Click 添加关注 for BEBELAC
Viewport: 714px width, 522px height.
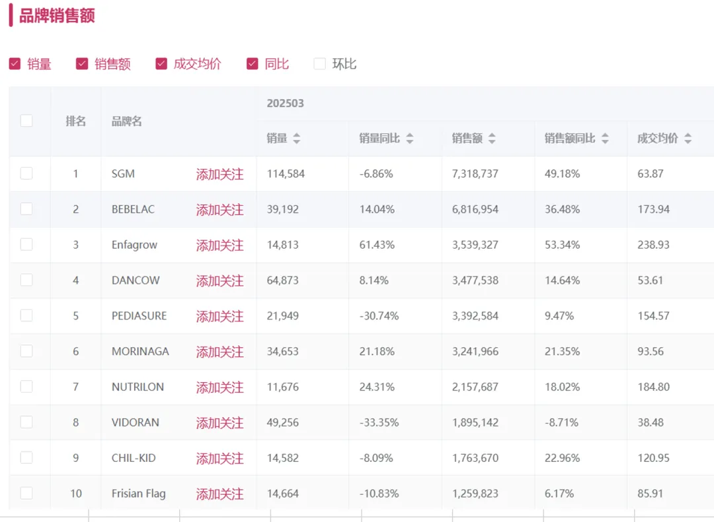(219, 210)
